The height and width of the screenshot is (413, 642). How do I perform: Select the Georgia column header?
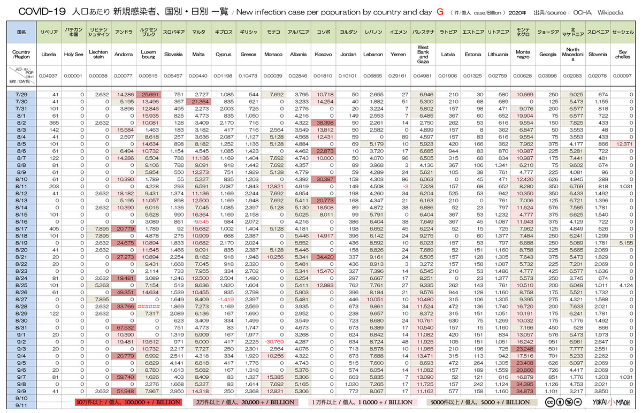pos(547,53)
